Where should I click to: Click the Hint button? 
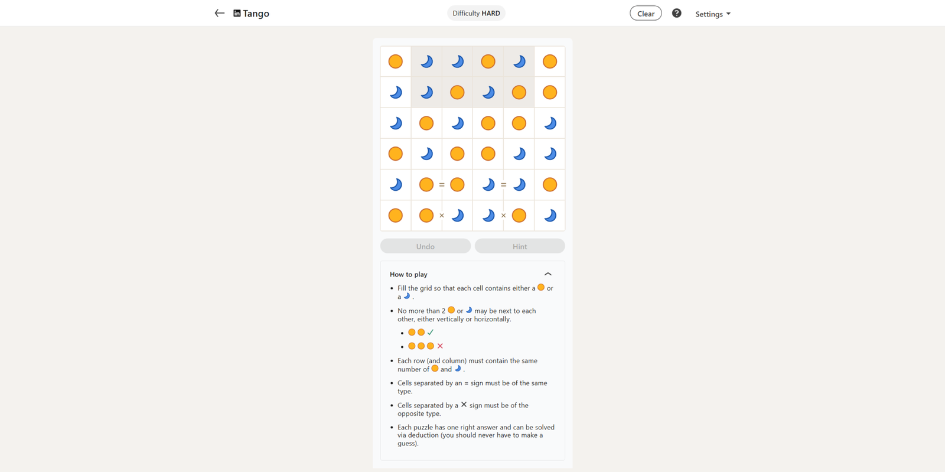[x=520, y=246]
